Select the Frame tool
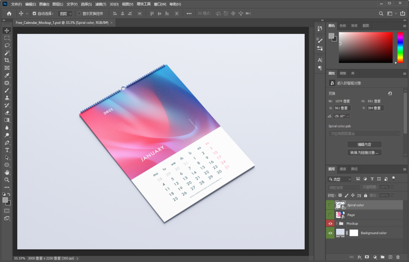Image resolution: width=409 pixels, height=262 pixels. [x=7, y=68]
